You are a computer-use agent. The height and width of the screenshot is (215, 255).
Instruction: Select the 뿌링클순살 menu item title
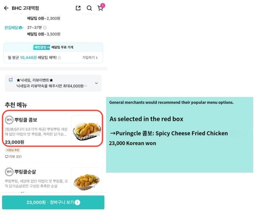25,172
